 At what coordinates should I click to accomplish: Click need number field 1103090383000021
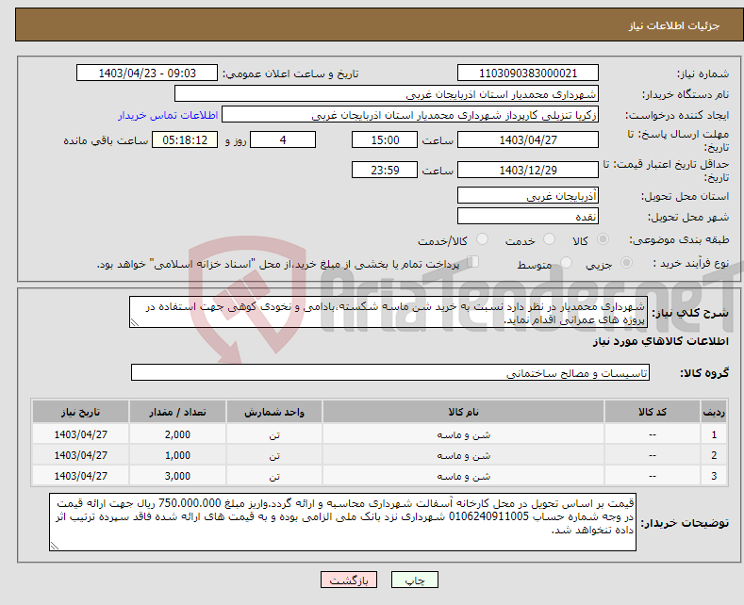(528, 73)
